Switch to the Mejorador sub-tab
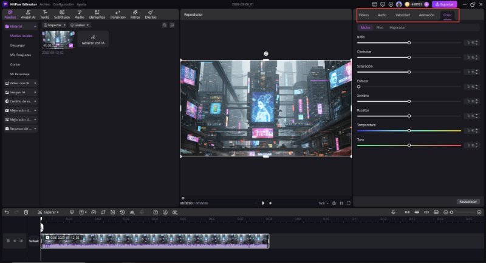The image size is (486, 263). (397, 27)
